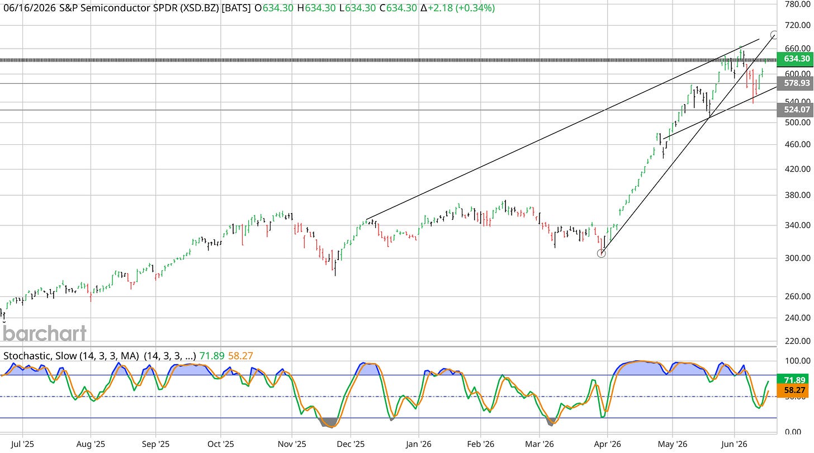Image resolution: width=814 pixels, height=453 pixels.
Task: Click the 300.00 price axis label
Action: click(798, 258)
